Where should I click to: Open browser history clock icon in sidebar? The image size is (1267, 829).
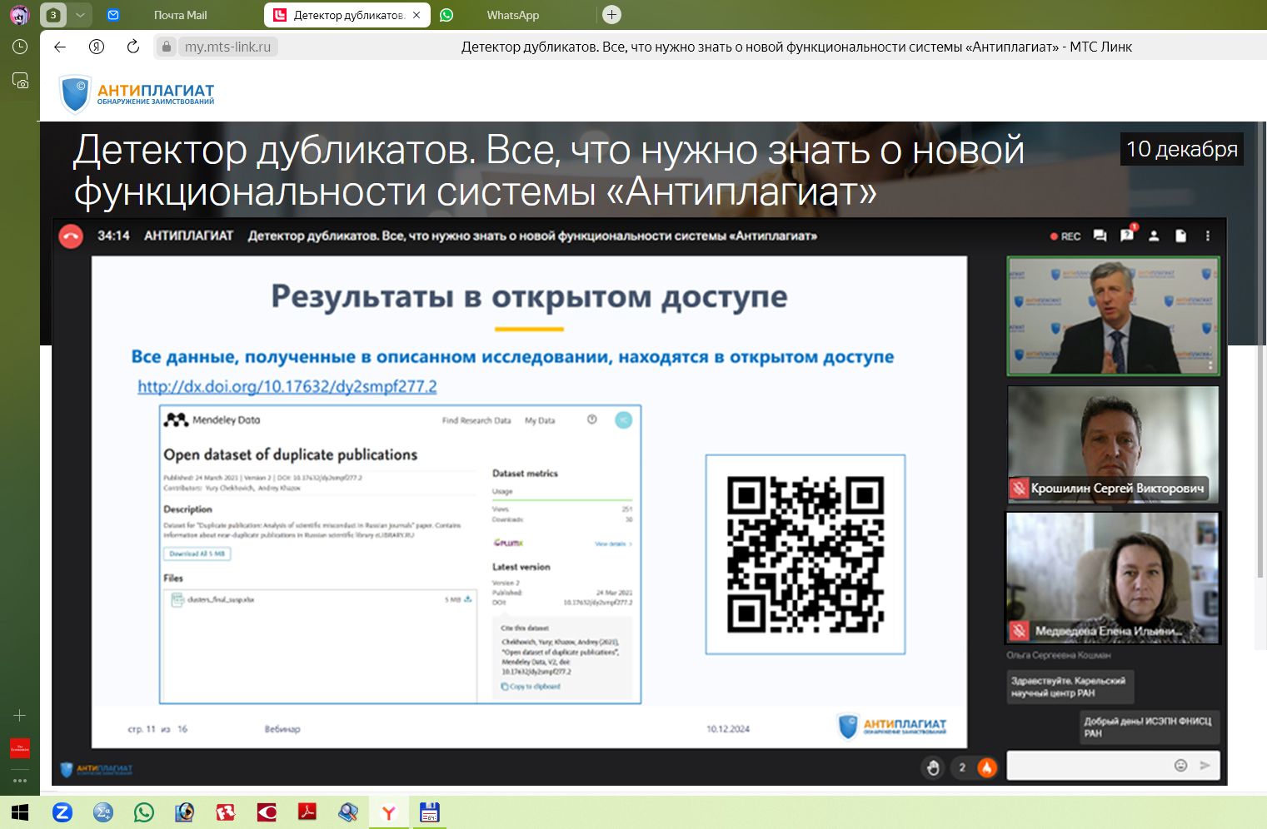click(20, 47)
